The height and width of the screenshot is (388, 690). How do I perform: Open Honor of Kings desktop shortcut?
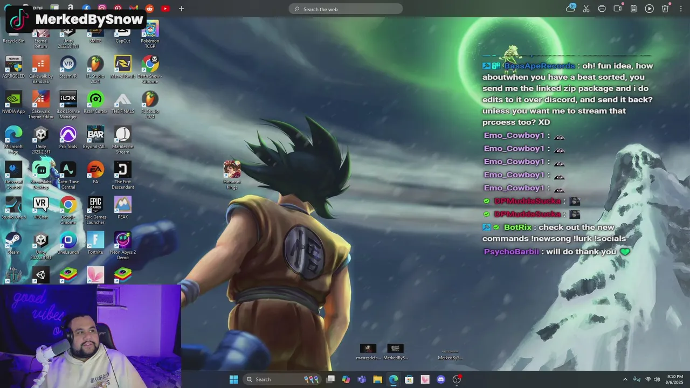[232, 175]
